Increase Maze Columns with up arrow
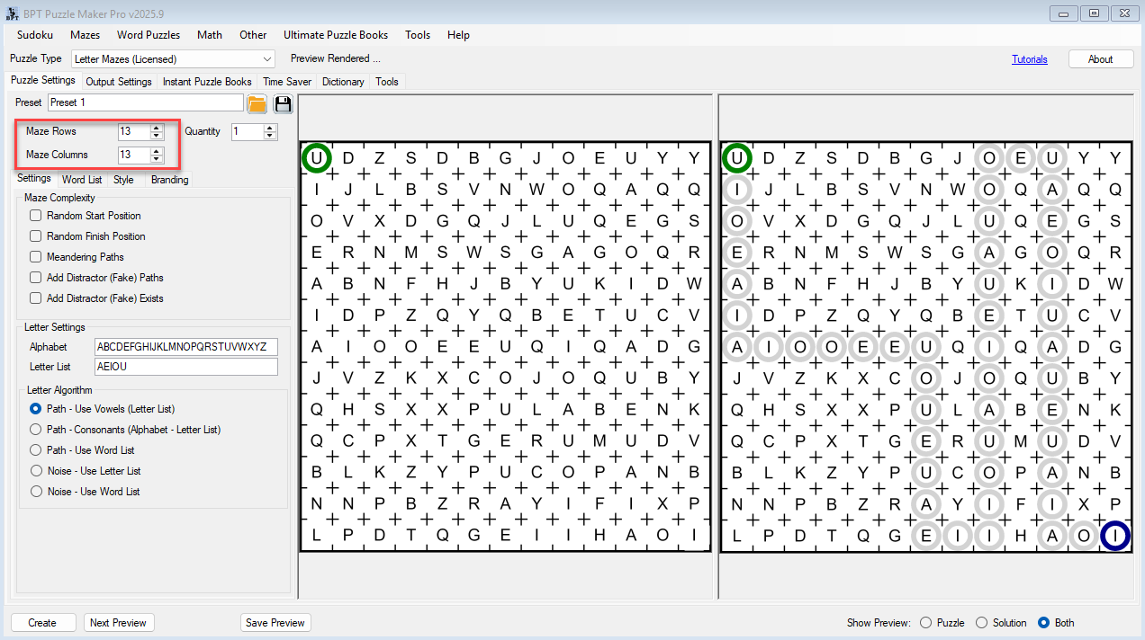 (157, 151)
